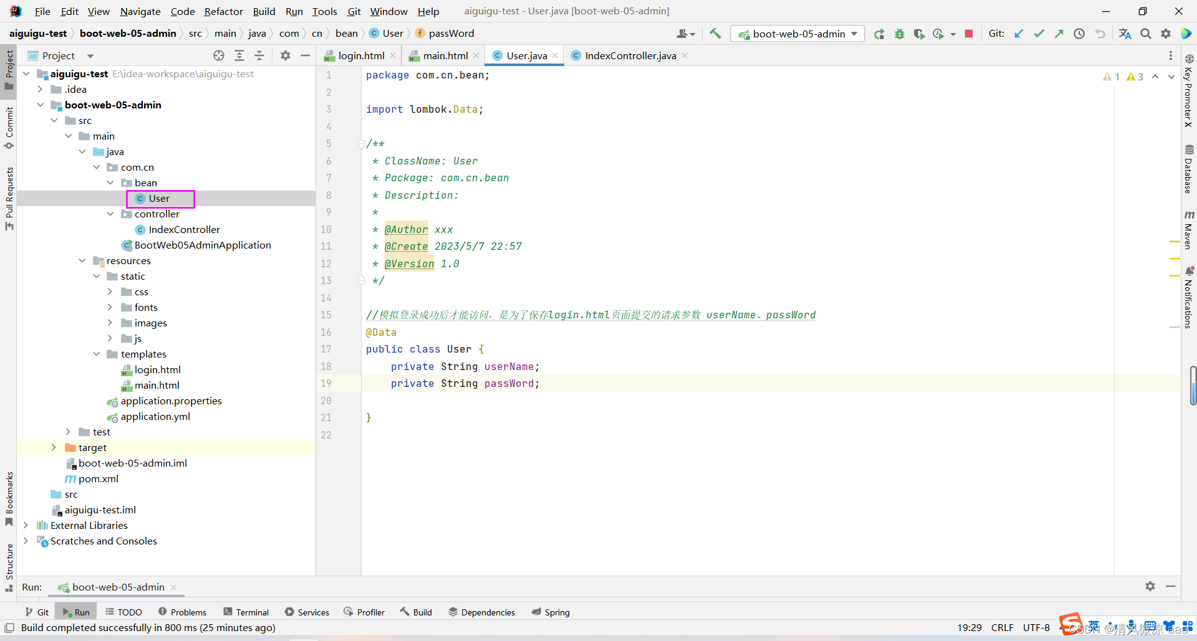Open editor tabs more-options menu
This screenshot has width=1197, height=641.
[x=1170, y=55]
